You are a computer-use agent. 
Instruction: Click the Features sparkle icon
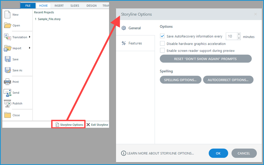(x=124, y=43)
